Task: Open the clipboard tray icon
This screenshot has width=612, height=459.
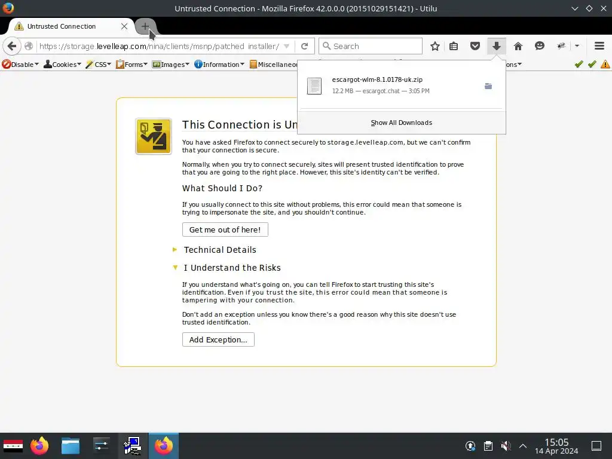Action: (488, 446)
